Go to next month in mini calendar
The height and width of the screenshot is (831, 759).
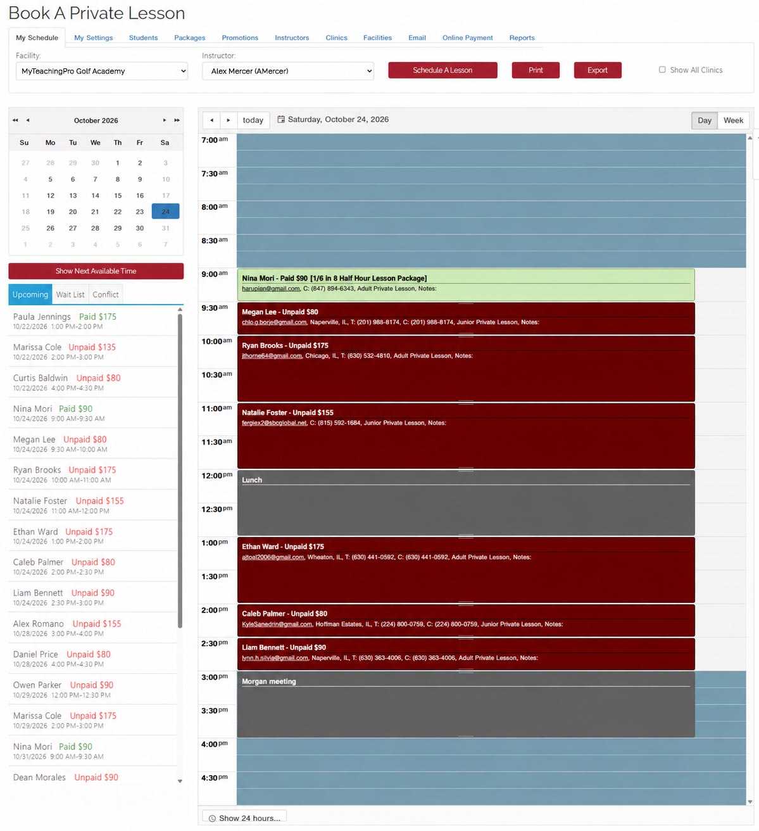(165, 120)
